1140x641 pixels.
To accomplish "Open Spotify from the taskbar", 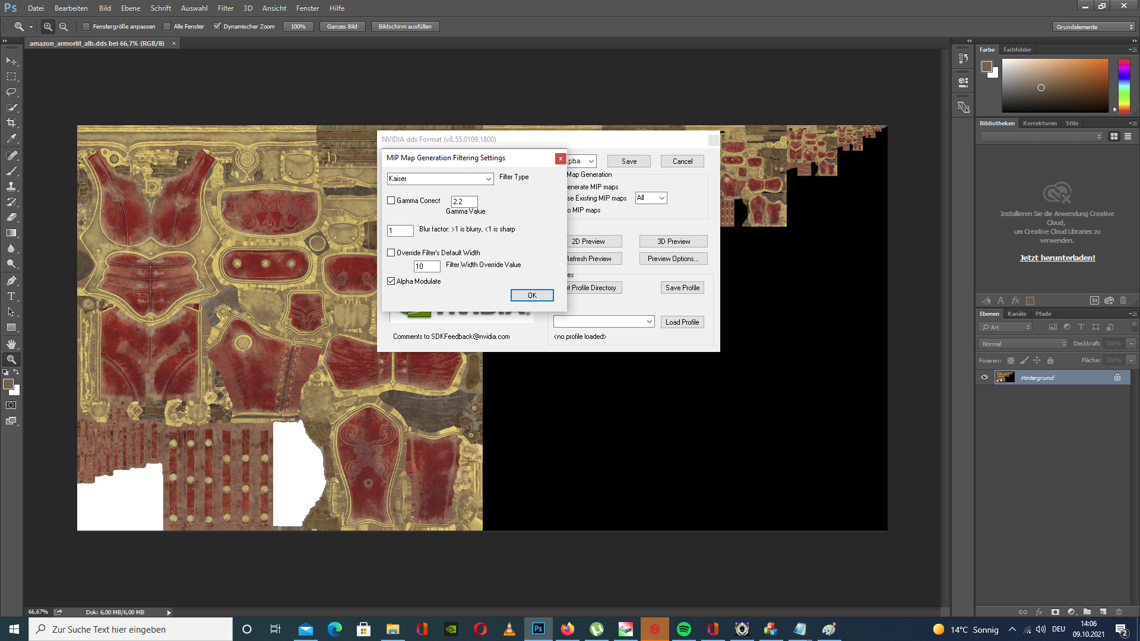I will tap(684, 629).
